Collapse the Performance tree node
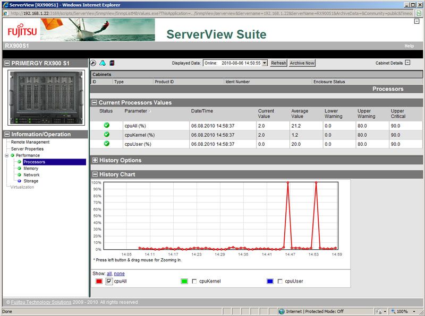 coord(7,155)
